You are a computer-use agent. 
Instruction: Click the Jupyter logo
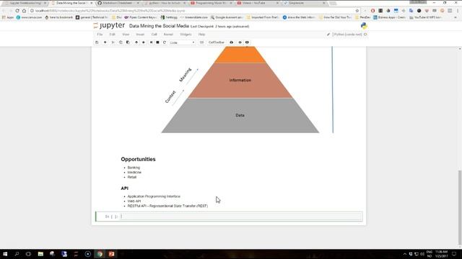(109, 26)
